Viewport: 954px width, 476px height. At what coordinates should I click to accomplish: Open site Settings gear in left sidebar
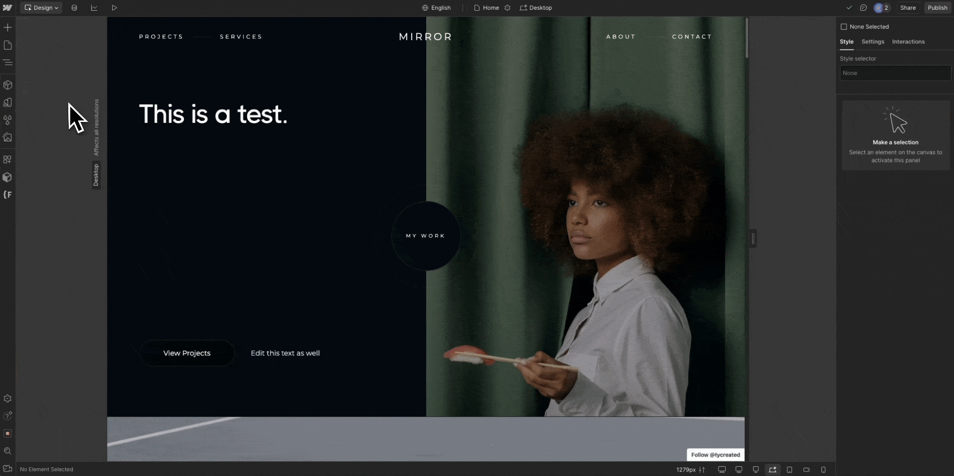[x=8, y=398]
